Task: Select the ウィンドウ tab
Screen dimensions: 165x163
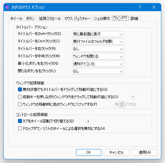Action: pyautogui.click(x=120, y=18)
